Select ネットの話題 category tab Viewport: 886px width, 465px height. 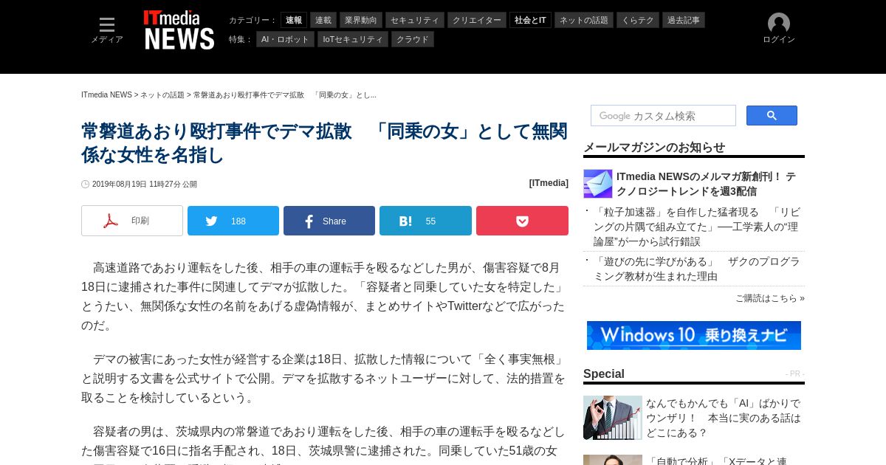(584, 20)
